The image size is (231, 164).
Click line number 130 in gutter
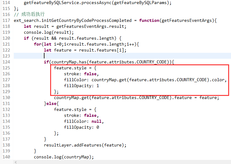6,97
